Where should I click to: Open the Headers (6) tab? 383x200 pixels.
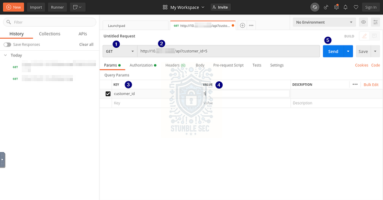(x=175, y=65)
